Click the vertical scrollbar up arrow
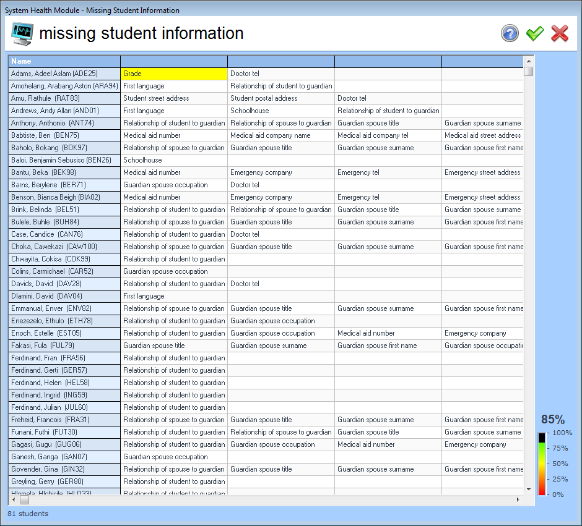The image size is (582, 526). point(529,61)
